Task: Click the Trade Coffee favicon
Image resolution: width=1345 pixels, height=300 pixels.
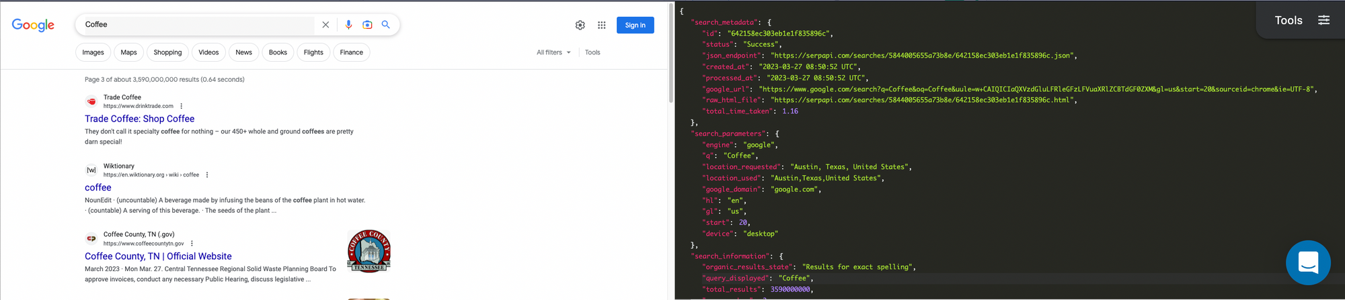Action: pos(91,101)
